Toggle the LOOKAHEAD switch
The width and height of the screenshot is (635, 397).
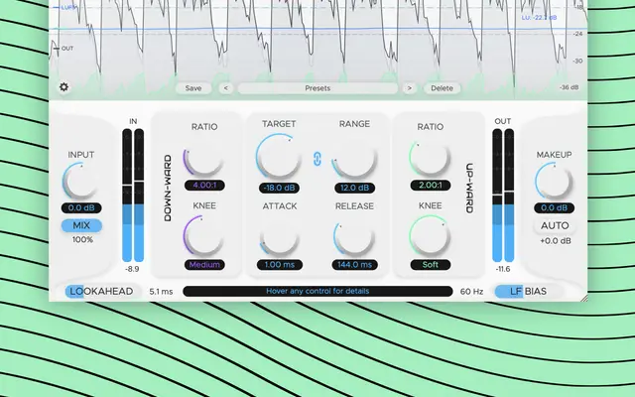[101, 291]
